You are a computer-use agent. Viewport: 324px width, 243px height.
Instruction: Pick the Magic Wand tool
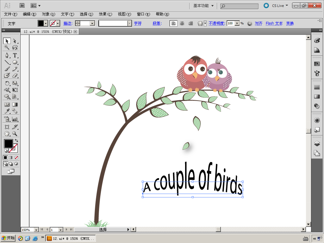coord(7,47)
